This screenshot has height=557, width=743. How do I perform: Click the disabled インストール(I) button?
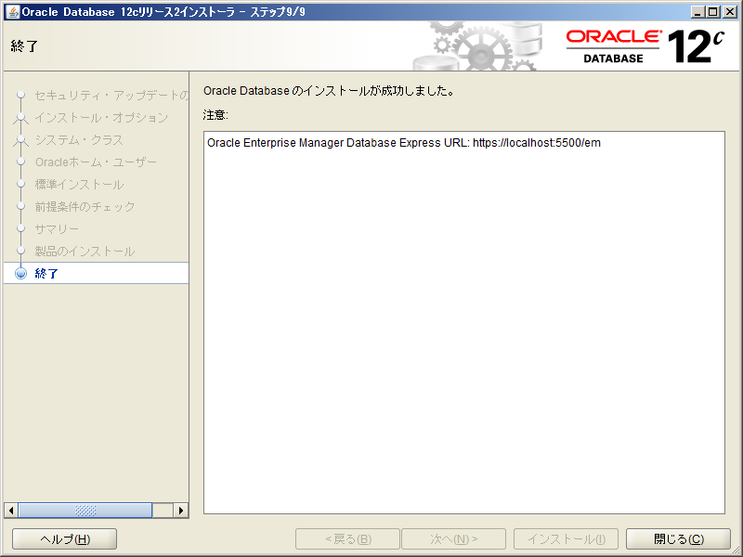click(x=566, y=539)
